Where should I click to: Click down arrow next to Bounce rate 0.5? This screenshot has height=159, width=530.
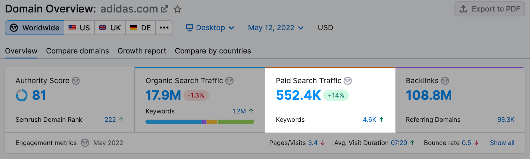tap(476, 143)
